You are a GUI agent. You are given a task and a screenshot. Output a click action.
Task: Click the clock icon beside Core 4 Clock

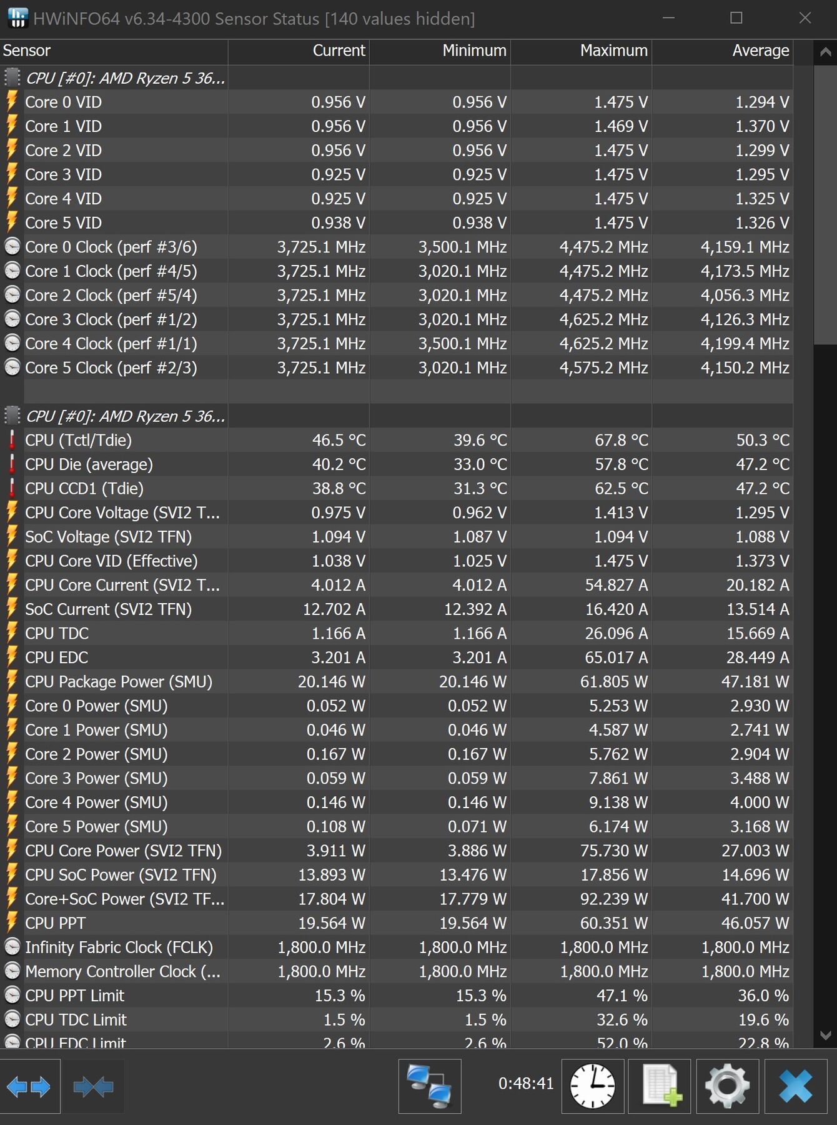(12, 343)
